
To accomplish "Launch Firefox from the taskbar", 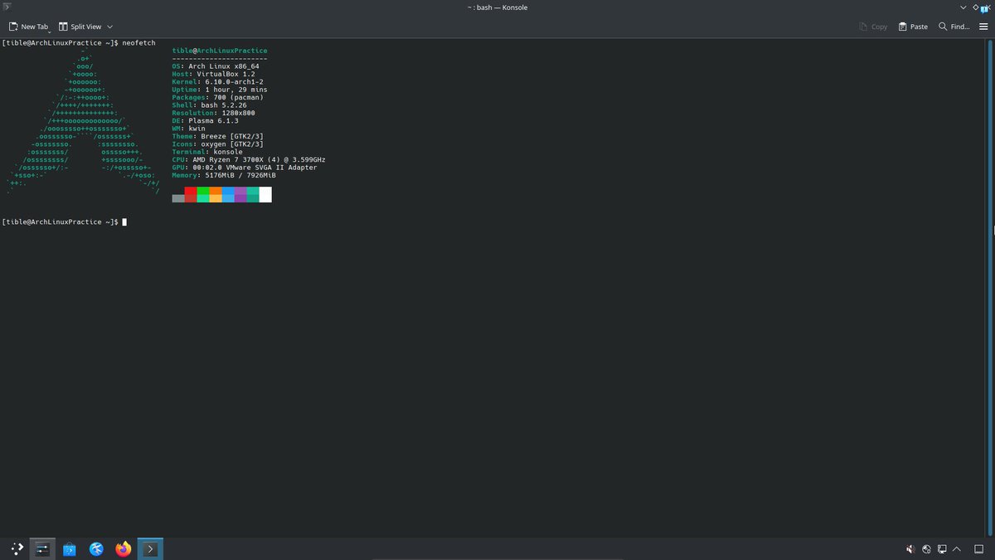I will pos(123,548).
